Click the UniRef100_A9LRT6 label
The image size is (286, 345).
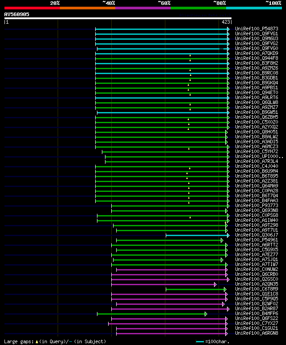coord(257,97)
